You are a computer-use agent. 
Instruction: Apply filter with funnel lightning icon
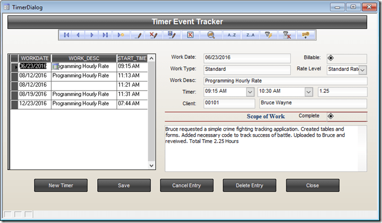point(268,35)
